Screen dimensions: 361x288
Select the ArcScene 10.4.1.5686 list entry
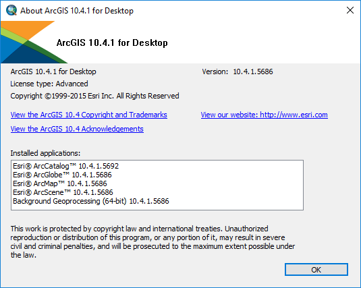click(63, 192)
